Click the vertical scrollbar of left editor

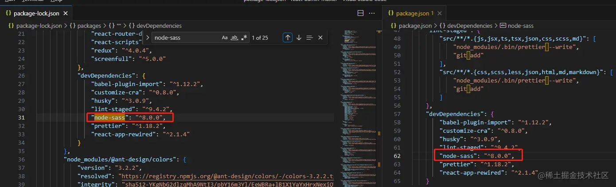(x=379, y=108)
